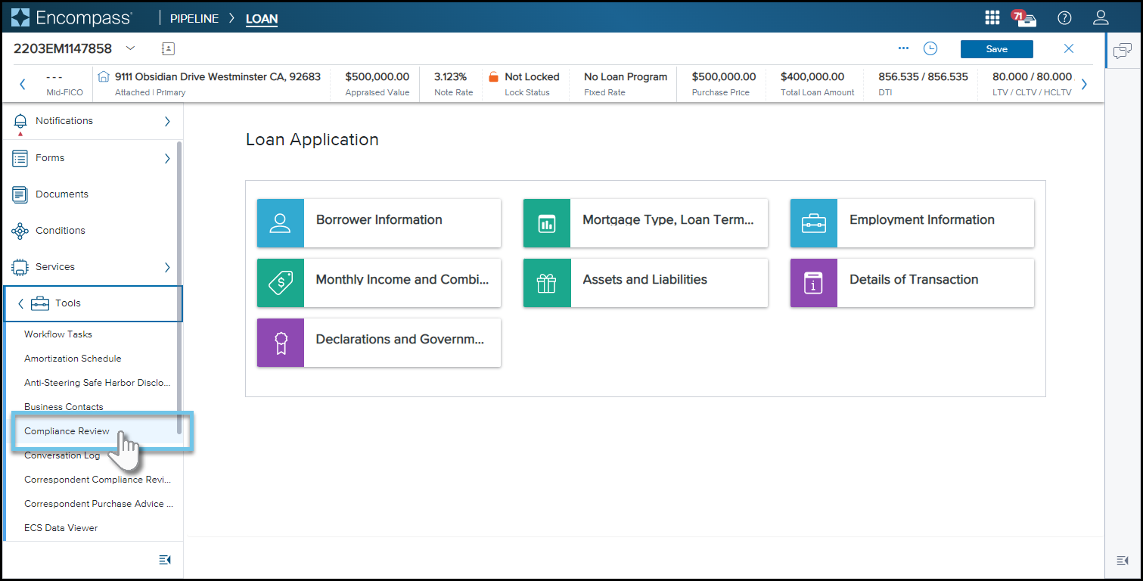Open Correspondent Purchase Advice tool

(x=98, y=504)
